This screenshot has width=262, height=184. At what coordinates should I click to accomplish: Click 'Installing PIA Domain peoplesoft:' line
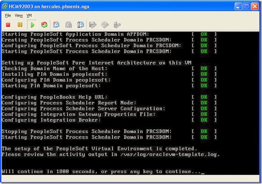click(x=54, y=74)
